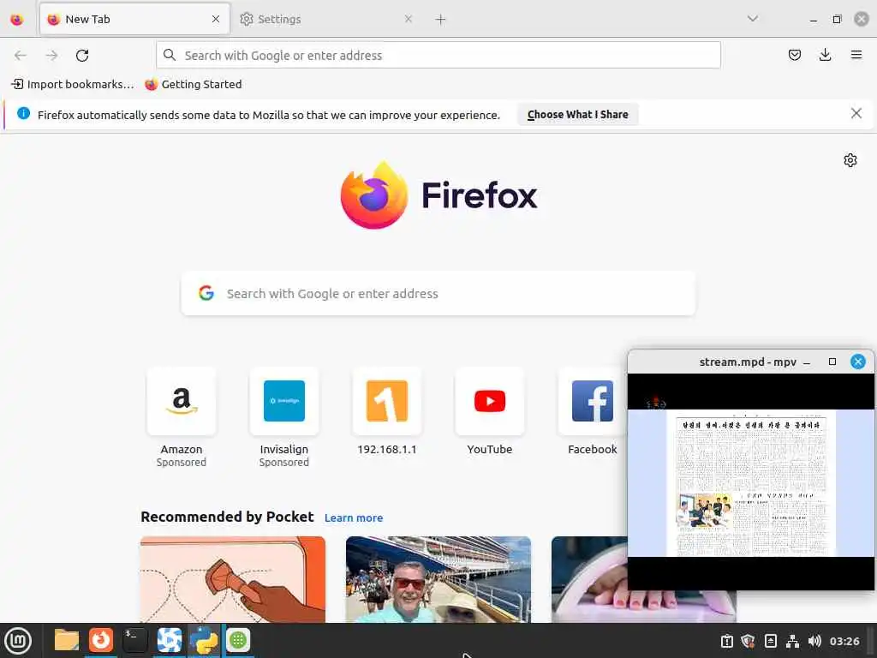This screenshot has width=877, height=658.
Task: Dismiss the data sharing notification bar
Action: point(856,114)
